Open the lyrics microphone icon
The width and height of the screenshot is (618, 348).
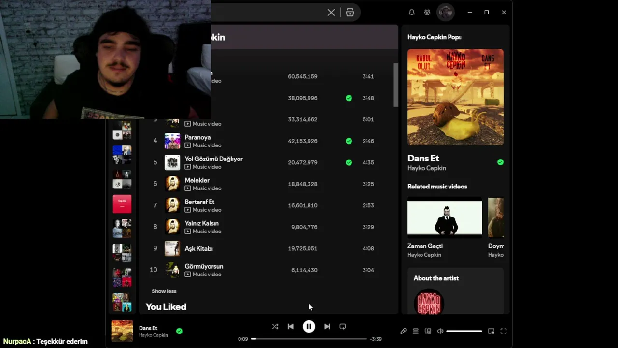coord(403,331)
